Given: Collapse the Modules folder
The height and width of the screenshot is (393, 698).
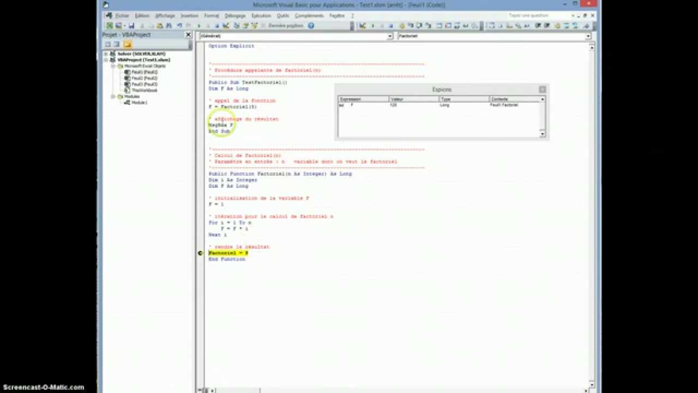Looking at the screenshot, I should pos(113,97).
